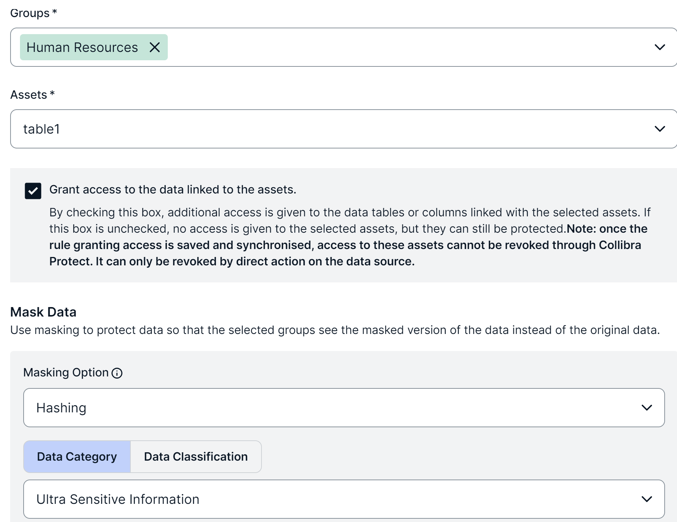Switch to the Data Classification tab
The image size is (677, 522).
click(195, 457)
